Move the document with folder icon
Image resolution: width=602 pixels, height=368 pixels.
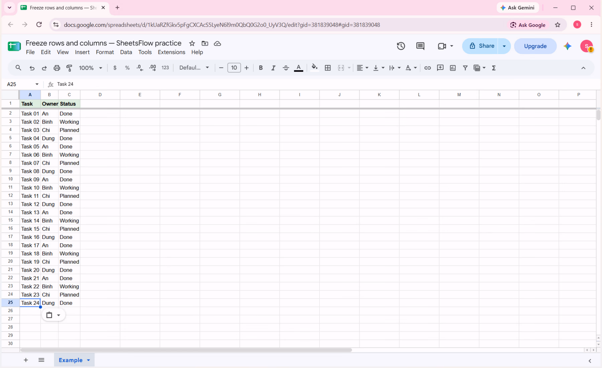tap(205, 43)
